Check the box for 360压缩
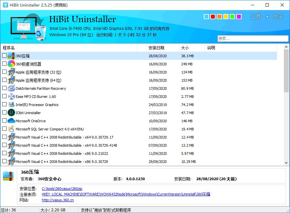Image resolution: width=290 pixels, height=213 pixels. pyautogui.click(x=5, y=55)
